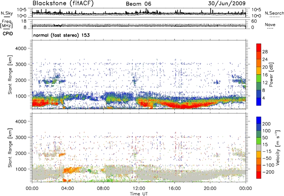Click the 'Nave' legend label

pos(270,25)
